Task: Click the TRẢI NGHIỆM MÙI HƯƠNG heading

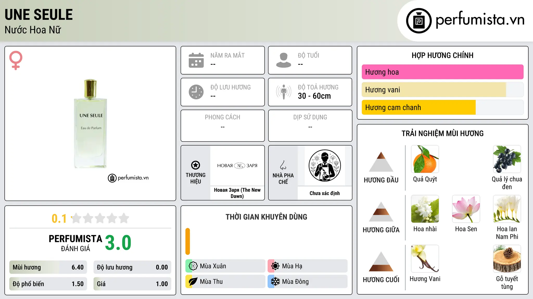Action: (442, 133)
